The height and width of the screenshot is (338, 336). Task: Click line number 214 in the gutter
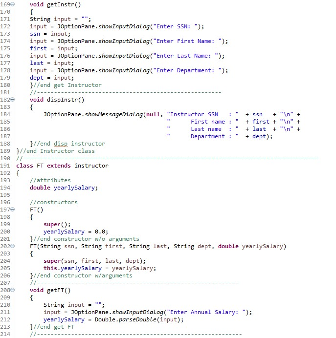[x=5, y=334]
